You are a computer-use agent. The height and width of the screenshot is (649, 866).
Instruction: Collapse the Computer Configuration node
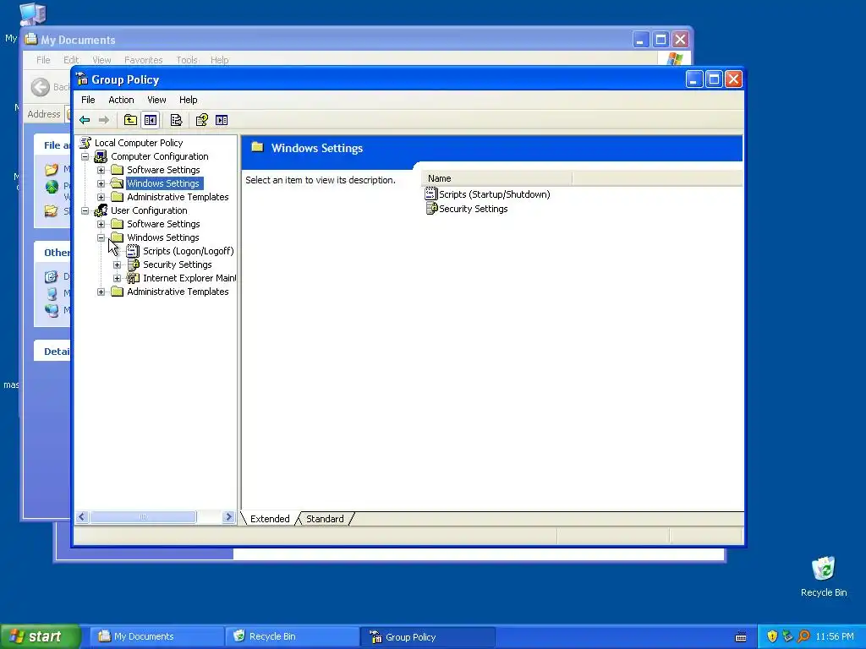click(x=85, y=156)
